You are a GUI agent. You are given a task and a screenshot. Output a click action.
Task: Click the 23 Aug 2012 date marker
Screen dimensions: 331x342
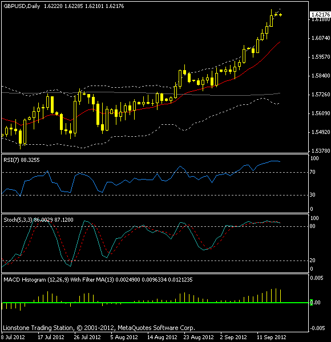199,337
